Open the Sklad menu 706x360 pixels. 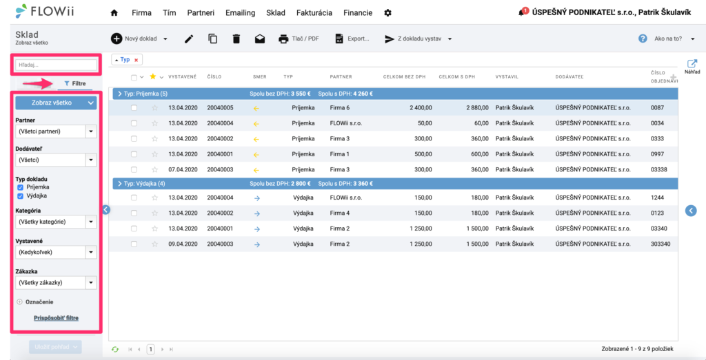click(x=276, y=13)
